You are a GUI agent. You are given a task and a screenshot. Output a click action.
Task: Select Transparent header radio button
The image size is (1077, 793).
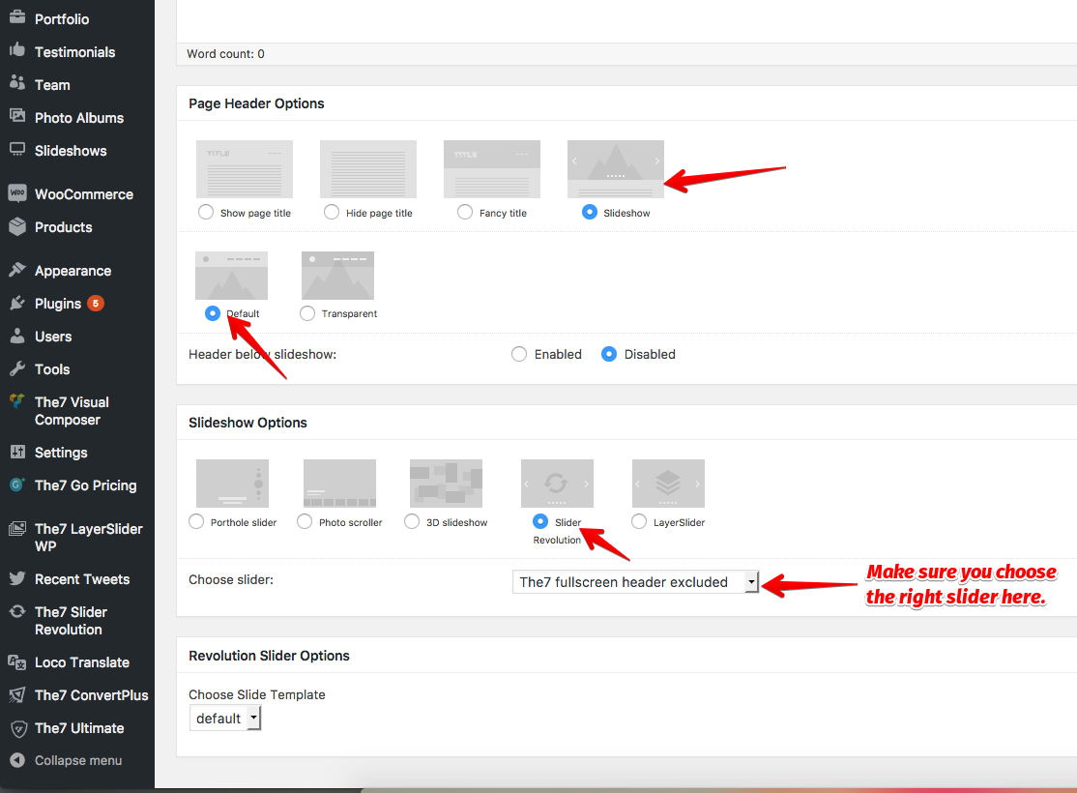tap(307, 313)
